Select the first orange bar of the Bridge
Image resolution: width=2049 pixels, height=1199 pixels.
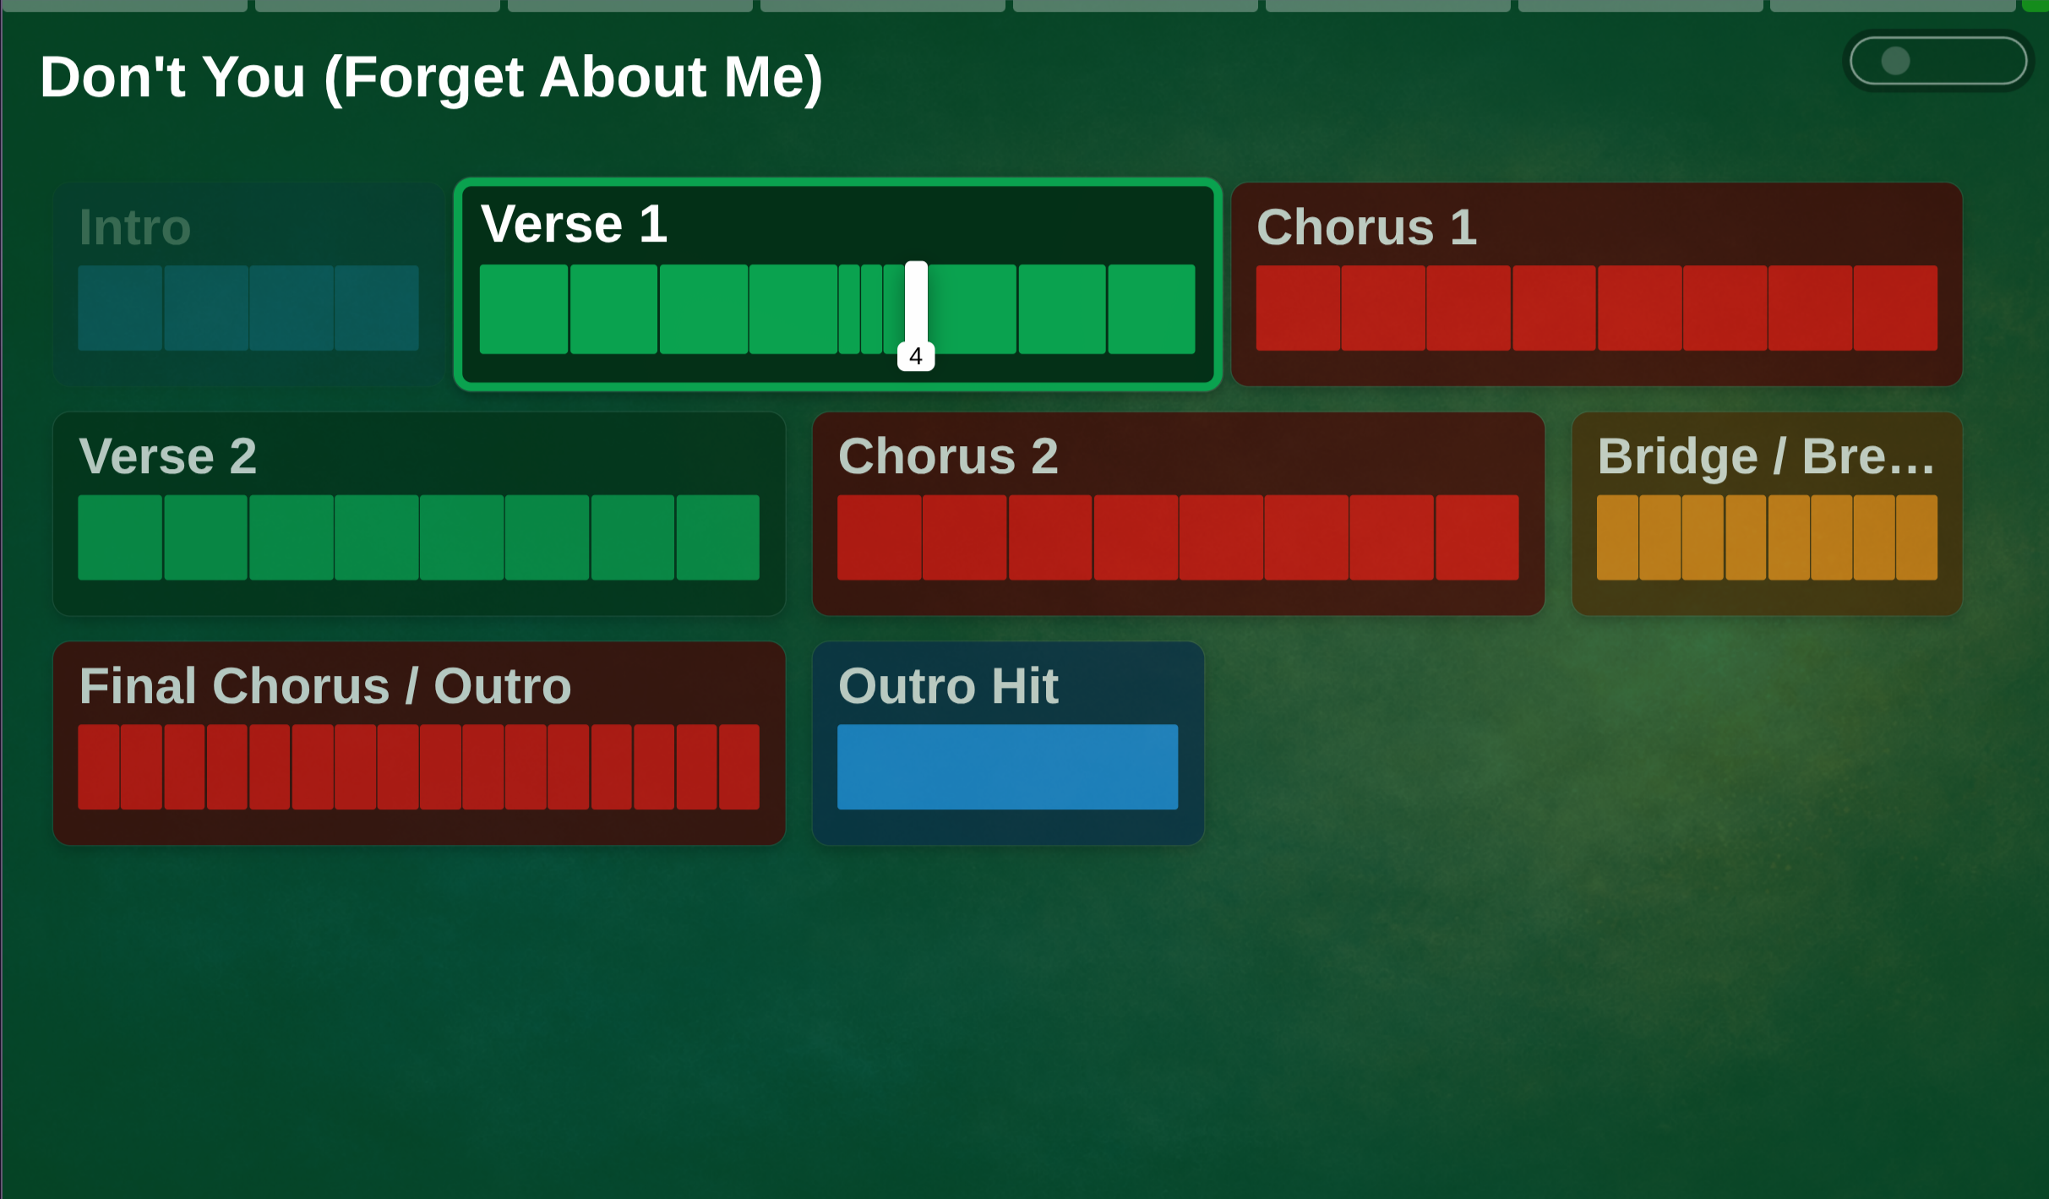point(1617,537)
